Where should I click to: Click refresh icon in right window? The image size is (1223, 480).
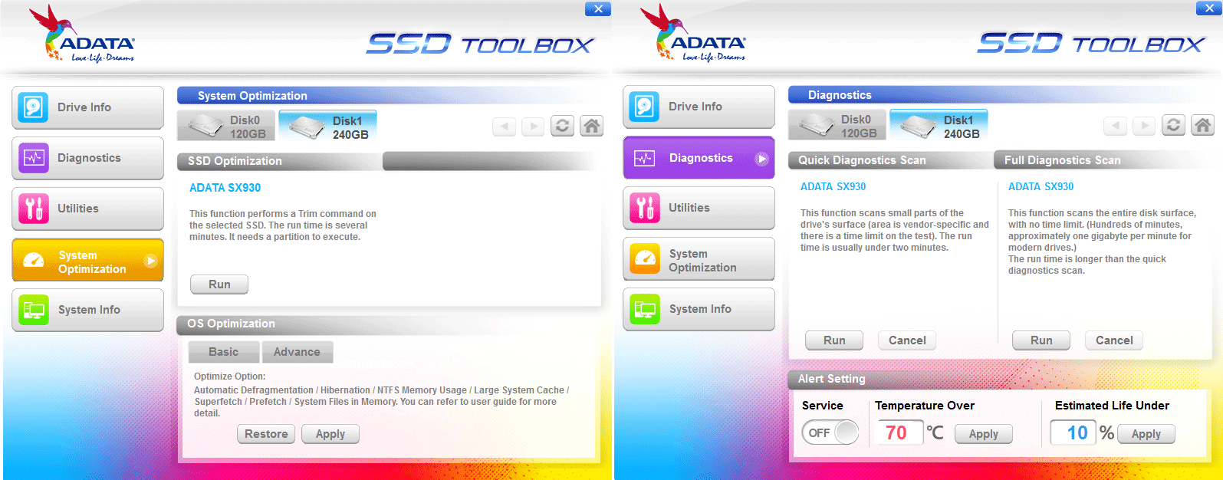[1174, 125]
